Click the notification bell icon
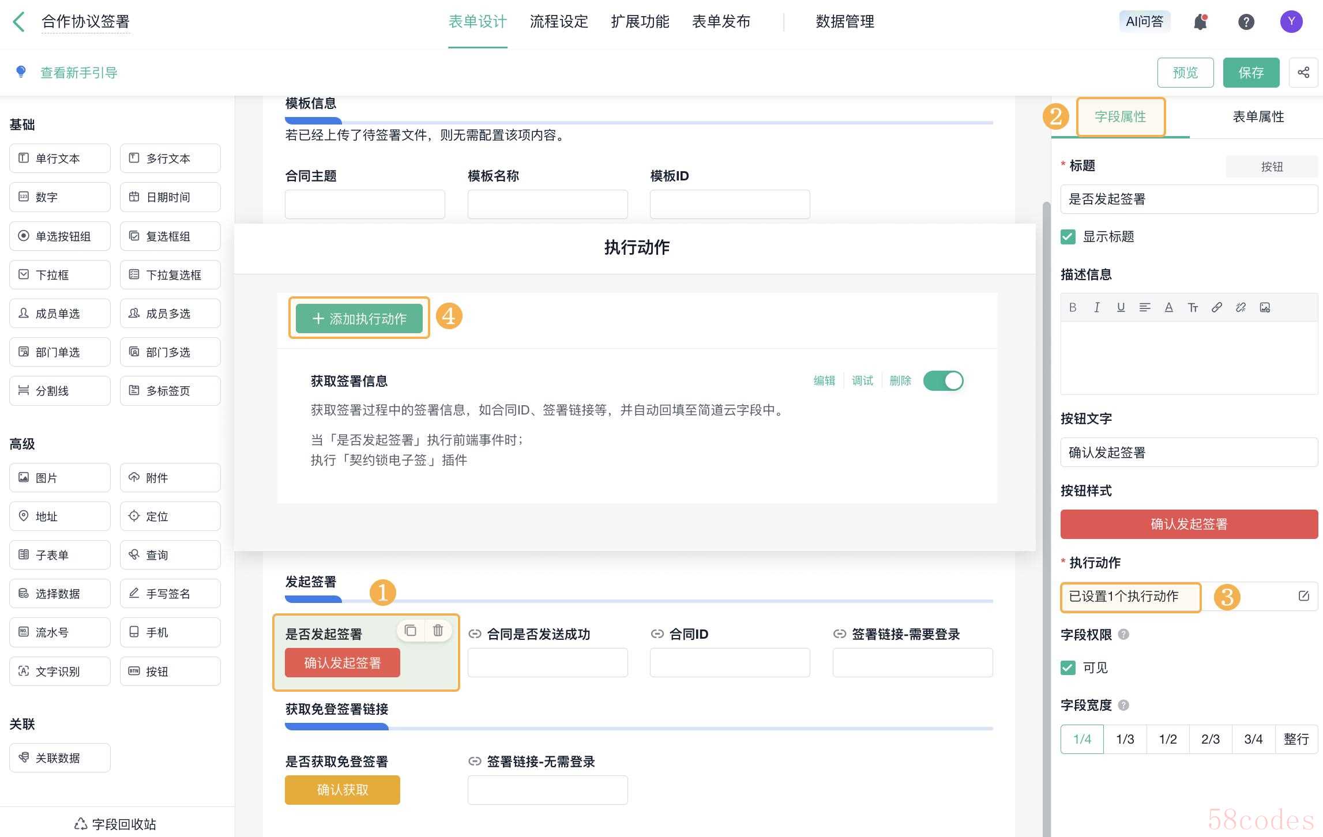The height and width of the screenshot is (837, 1323). [1200, 22]
